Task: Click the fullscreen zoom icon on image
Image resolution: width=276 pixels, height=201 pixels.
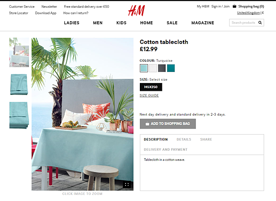Action: click(x=127, y=184)
